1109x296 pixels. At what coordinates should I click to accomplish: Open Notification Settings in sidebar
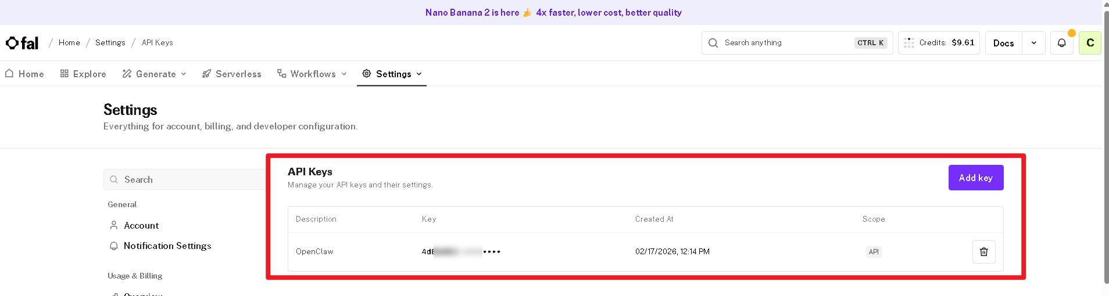[167, 246]
